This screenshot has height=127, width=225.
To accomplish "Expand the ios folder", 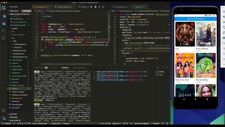I will click(x=19, y=31).
